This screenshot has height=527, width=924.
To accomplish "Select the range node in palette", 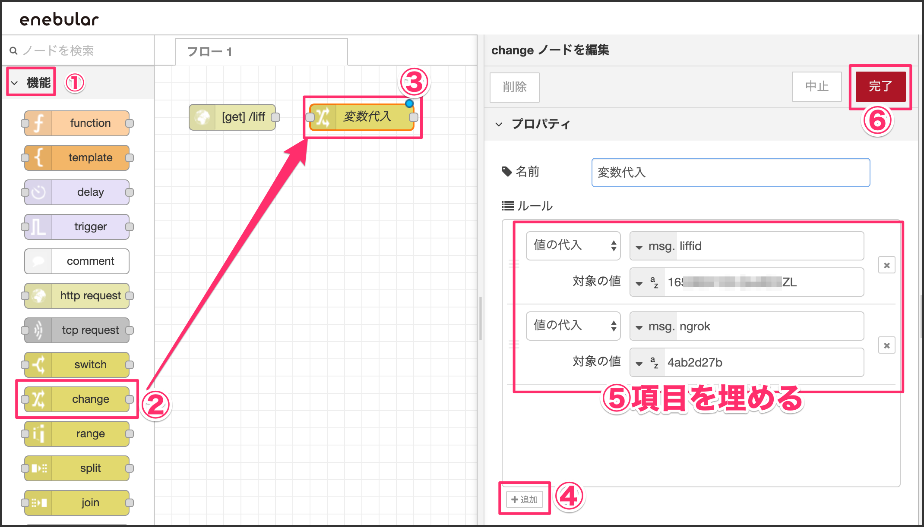I will (77, 434).
